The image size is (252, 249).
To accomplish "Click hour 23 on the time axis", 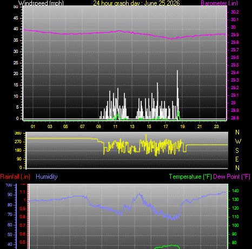I will (216, 126).
